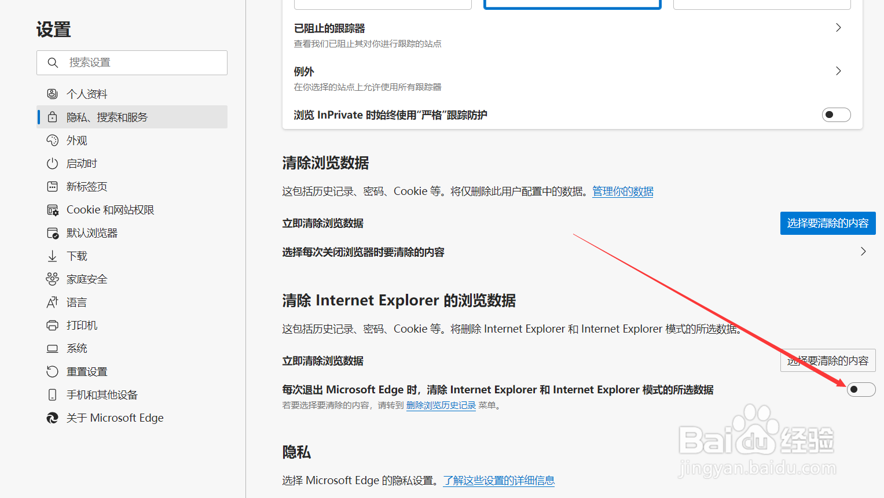The image size is (884, 498).
Task: Click the Cookie 和网站权限 icon
Action: pyautogui.click(x=52, y=209)
